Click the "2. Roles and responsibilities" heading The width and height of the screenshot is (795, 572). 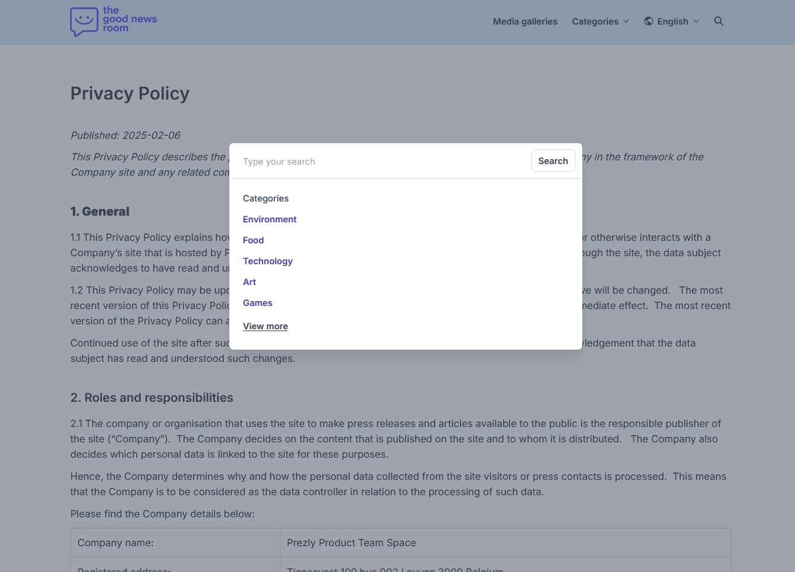pyautogui.click(x=152, y=398)
